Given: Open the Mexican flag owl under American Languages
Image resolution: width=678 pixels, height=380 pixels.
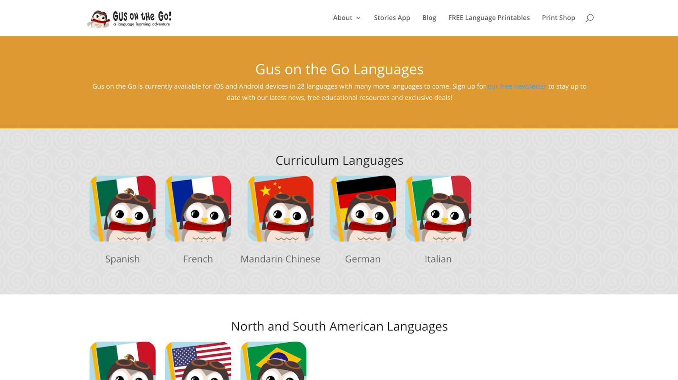Looking at the screenshot, I should click(x=122, y=361).
